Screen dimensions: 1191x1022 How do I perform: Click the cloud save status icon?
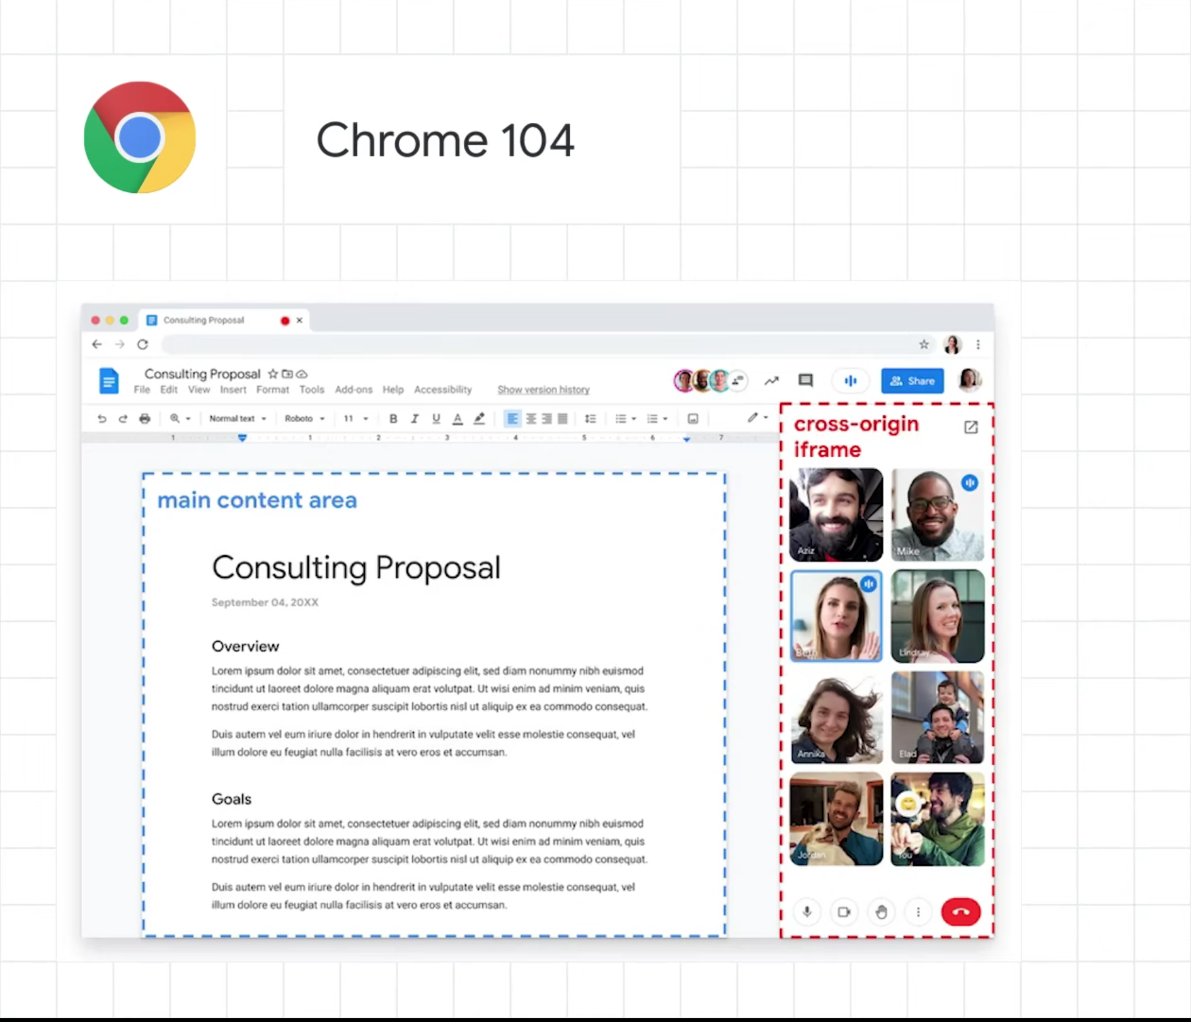pyautogui.click(x=302, y=374)
